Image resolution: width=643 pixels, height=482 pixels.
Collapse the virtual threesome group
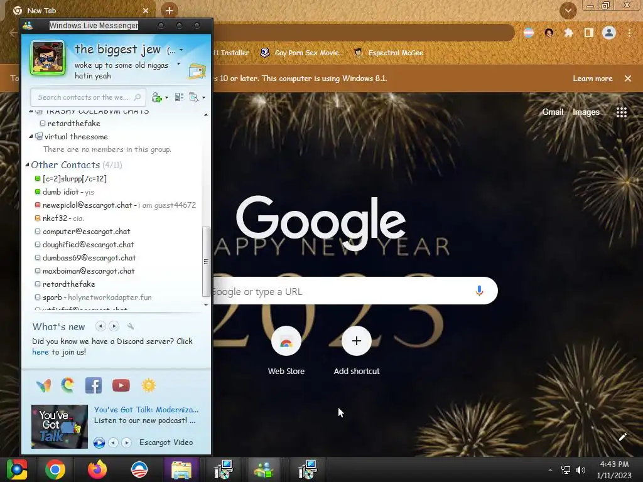click(31, 136)
